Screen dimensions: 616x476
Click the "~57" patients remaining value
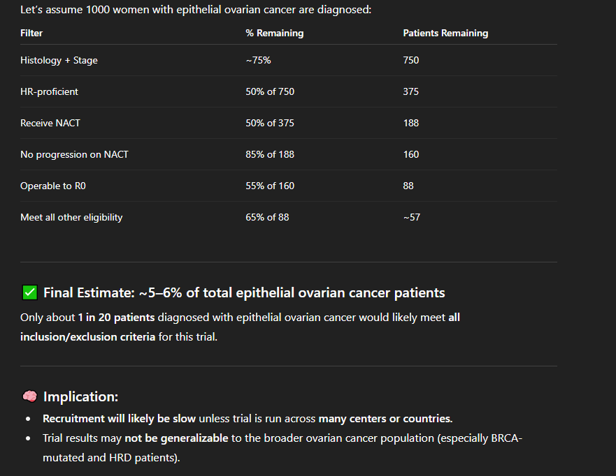coord(412,218)
